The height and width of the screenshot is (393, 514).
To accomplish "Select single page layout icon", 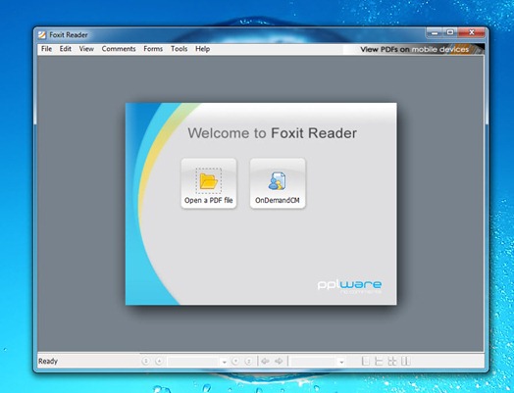I will (x=366, y=361).
